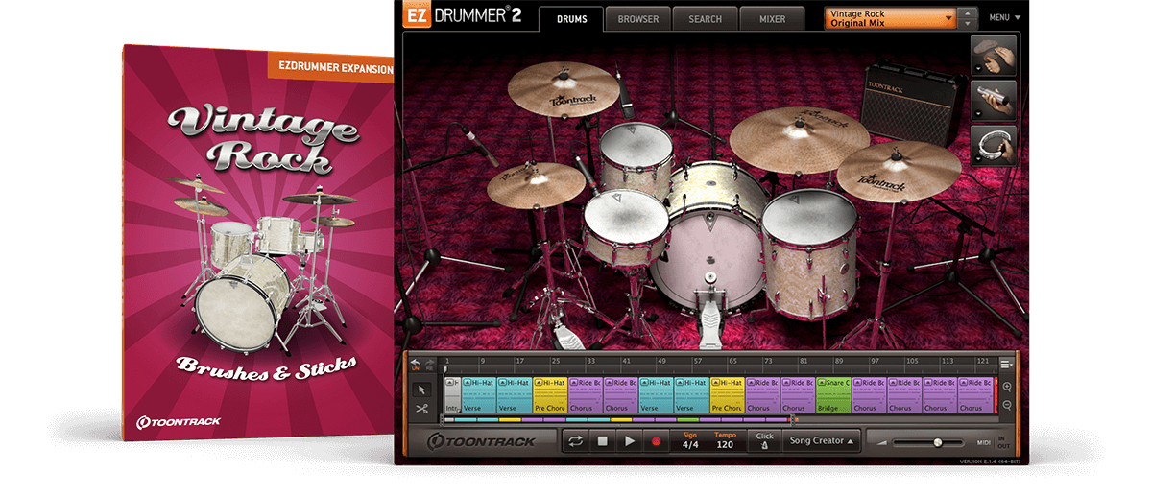Screen dimensions: 1152x496
Task: Hit the large ride cymbal beside the amp
Action: coord(799,138)
